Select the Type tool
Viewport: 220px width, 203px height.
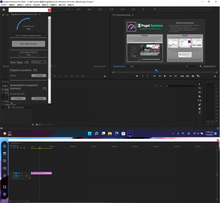point(199,113)
